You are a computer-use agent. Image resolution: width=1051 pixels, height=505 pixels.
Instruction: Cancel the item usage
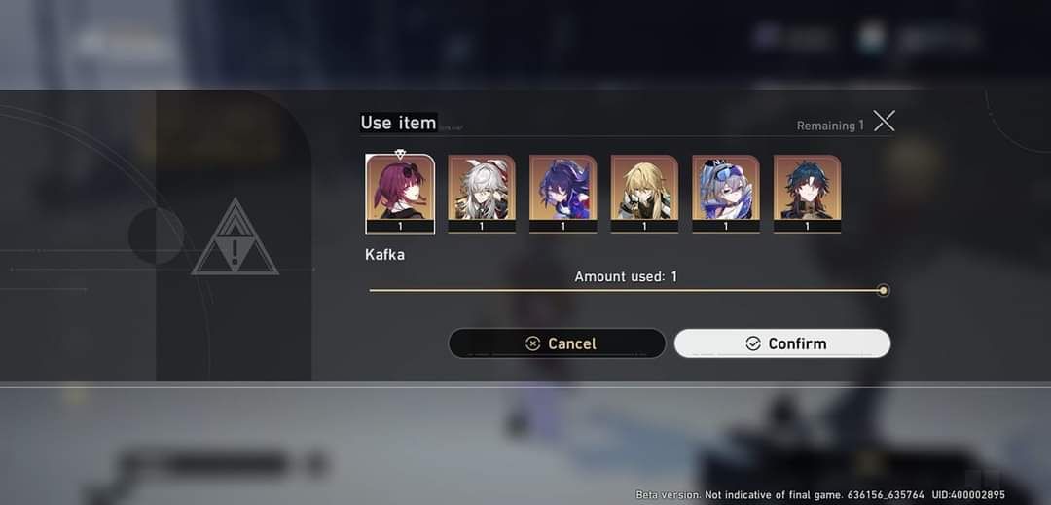coord(557,343)
